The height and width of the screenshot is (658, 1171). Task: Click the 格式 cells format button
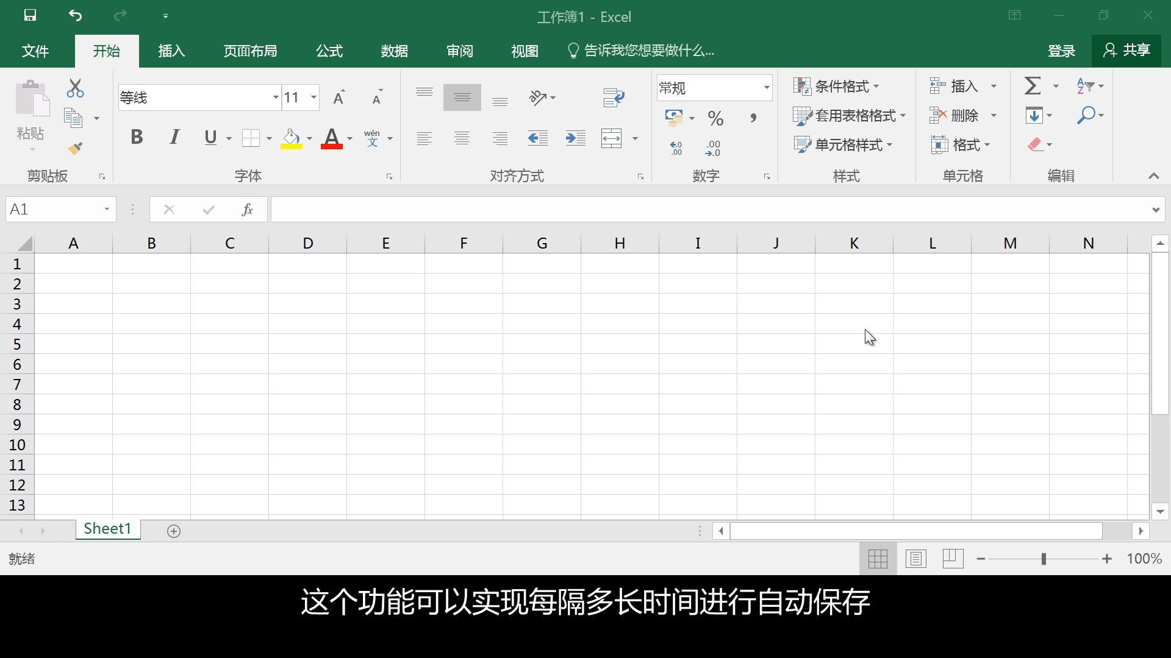(961, 144)
